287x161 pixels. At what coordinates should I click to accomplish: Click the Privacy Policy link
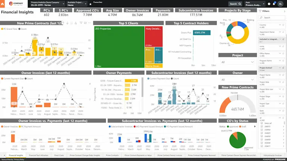19,160
